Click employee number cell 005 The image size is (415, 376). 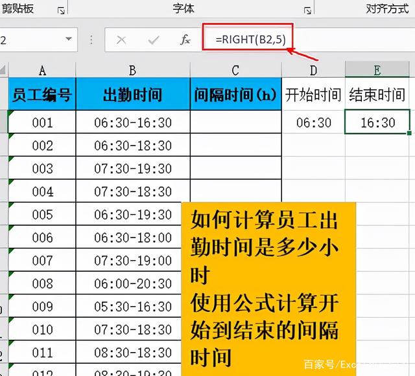point(42,214)
